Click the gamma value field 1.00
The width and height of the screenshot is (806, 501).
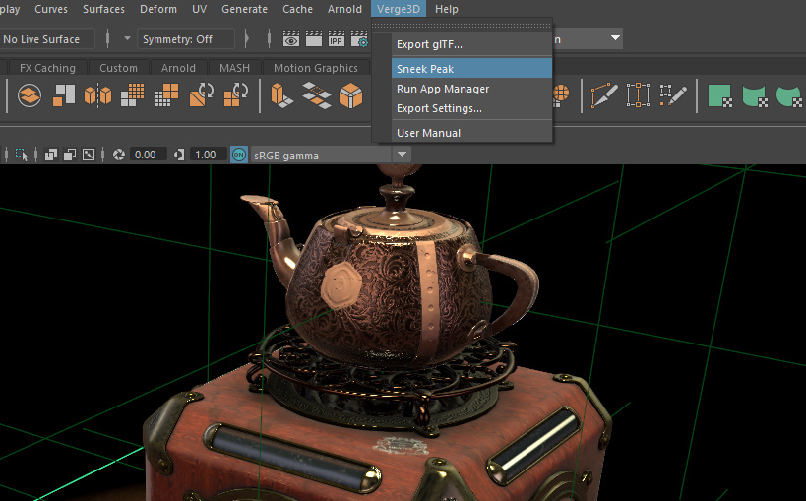(x=207, y=155)
